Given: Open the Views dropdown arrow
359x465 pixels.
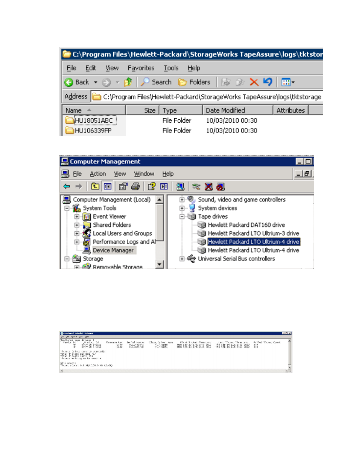Looking at the screenshot, I should point(293,82).
